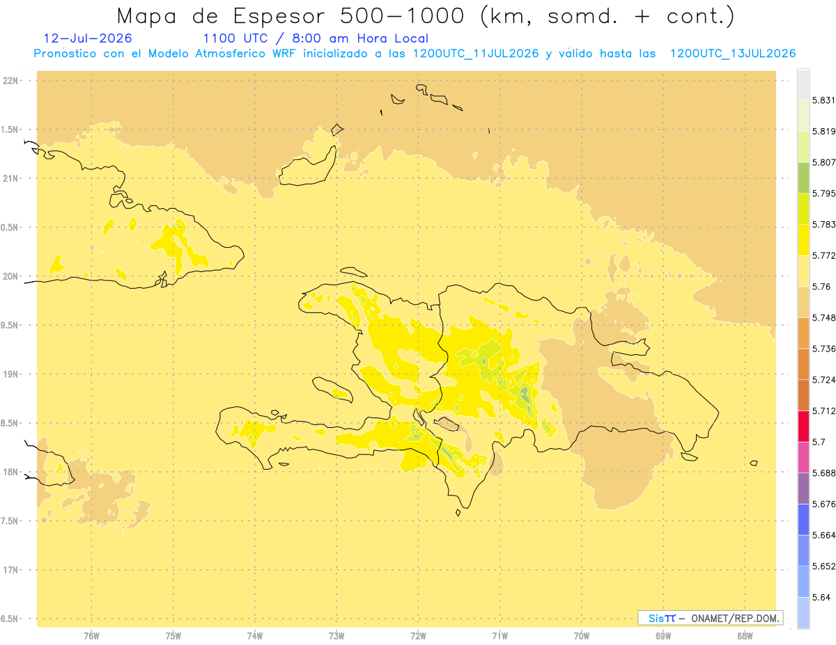
Task: Click the initialization time '1200UTC_11JUL2026'
Action: point(476,54)
